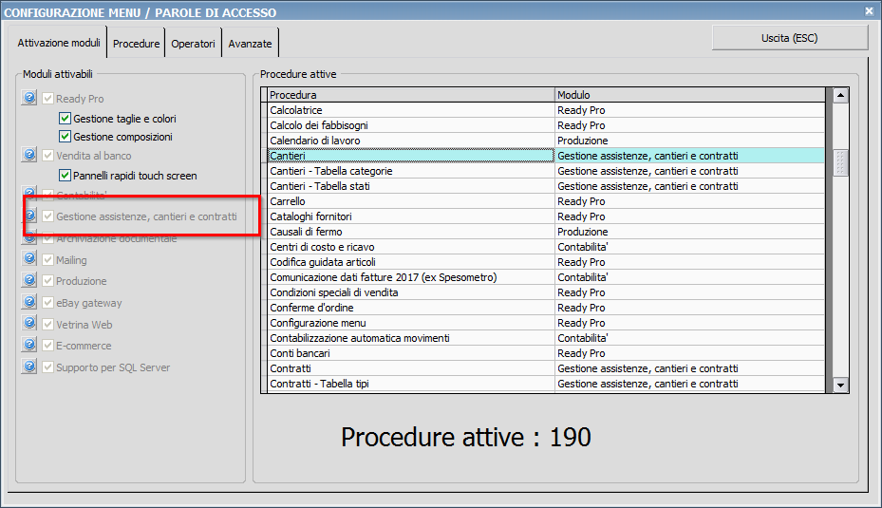Click Contabilita' module cell of Centri di costo
This screenshot has height=508, width=882.
[x=689, y=247]
